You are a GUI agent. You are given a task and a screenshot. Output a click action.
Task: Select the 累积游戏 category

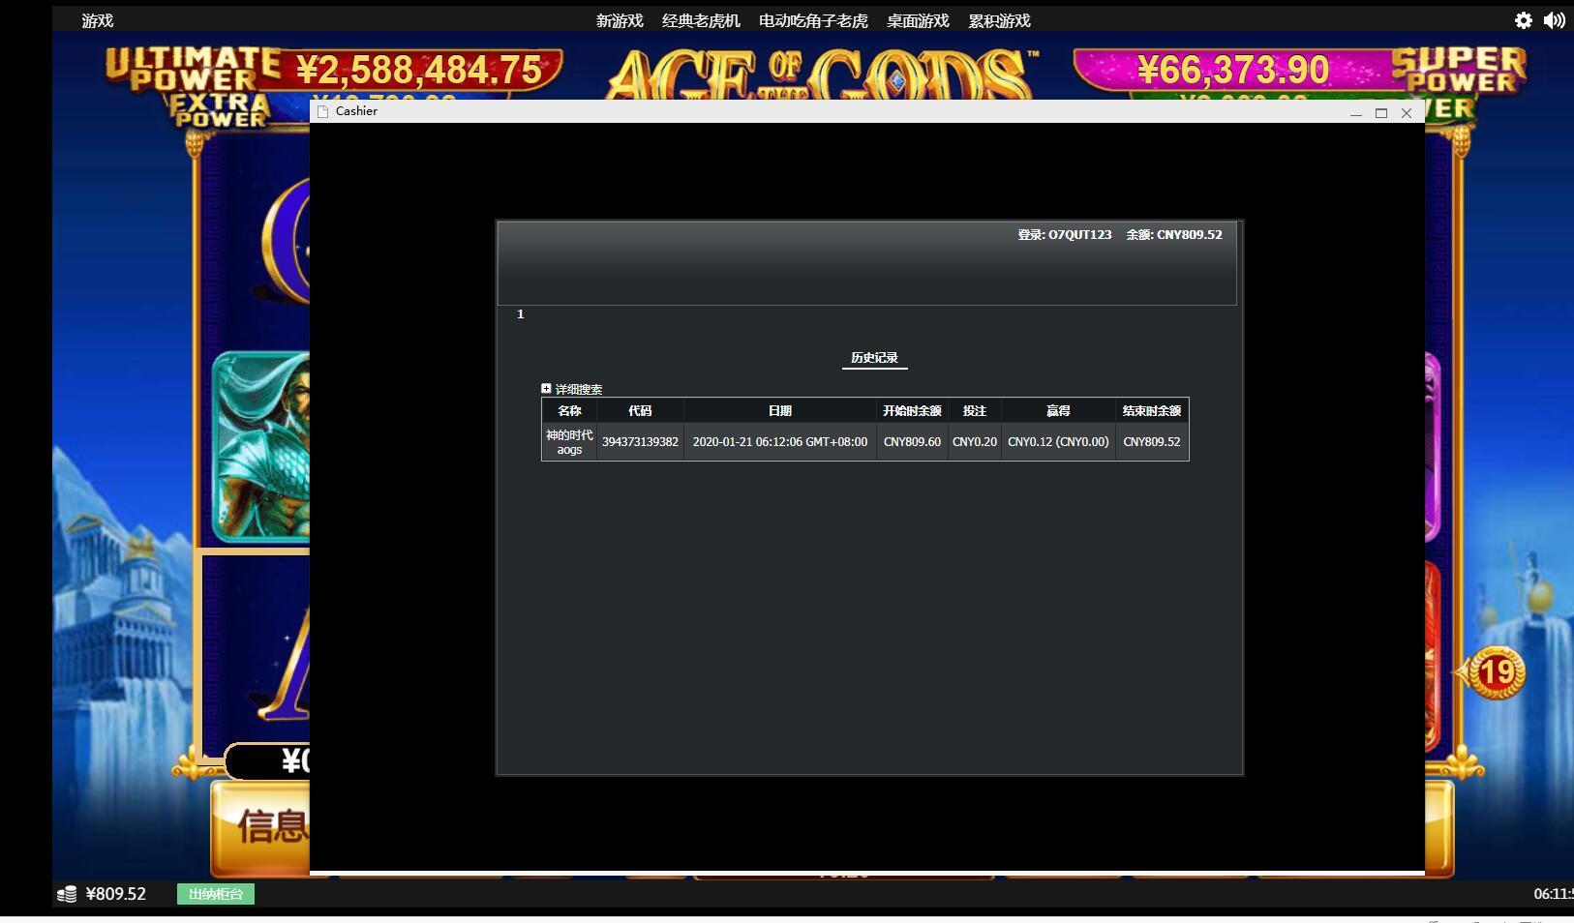coord(999,20)
